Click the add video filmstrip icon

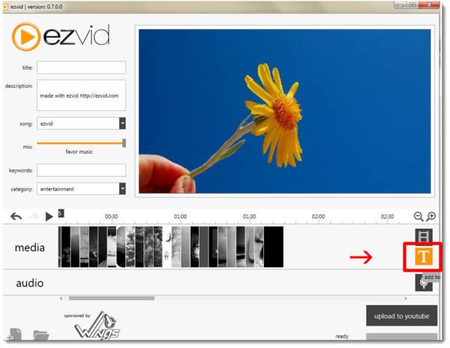pos(424,235)
